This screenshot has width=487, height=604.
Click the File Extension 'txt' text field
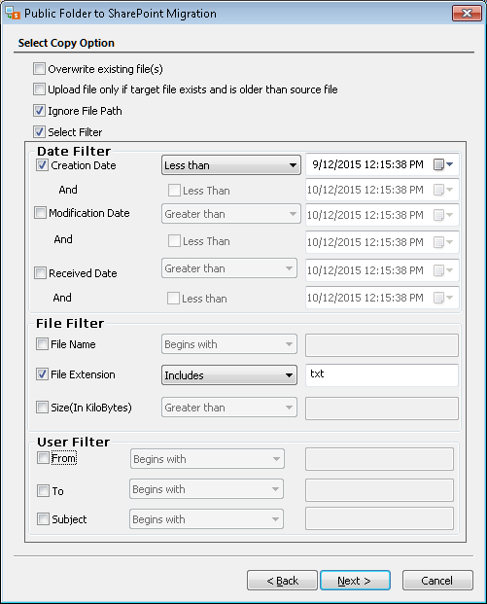381,374
